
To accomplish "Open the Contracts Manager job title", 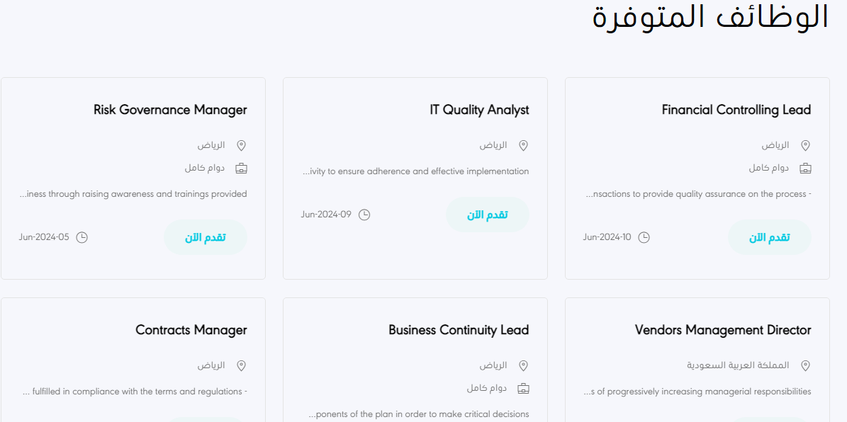I will [x=191, y=330].
